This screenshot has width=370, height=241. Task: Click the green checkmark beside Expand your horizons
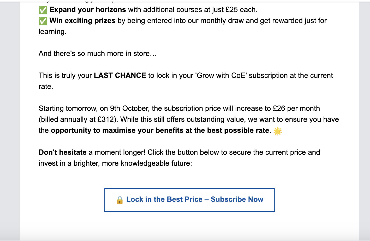pos(43,10)
